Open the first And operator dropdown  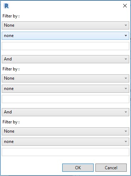(65, 59)
